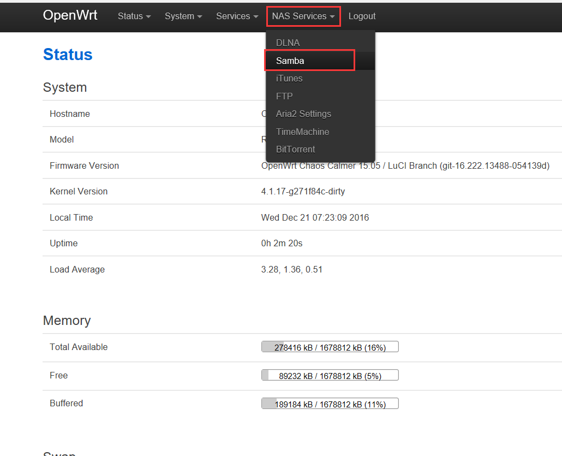562x456 pixels.
Task: Open iTunes menu entry
Action: (320, 78)
